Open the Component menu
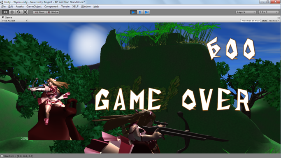 pos(51,7)
